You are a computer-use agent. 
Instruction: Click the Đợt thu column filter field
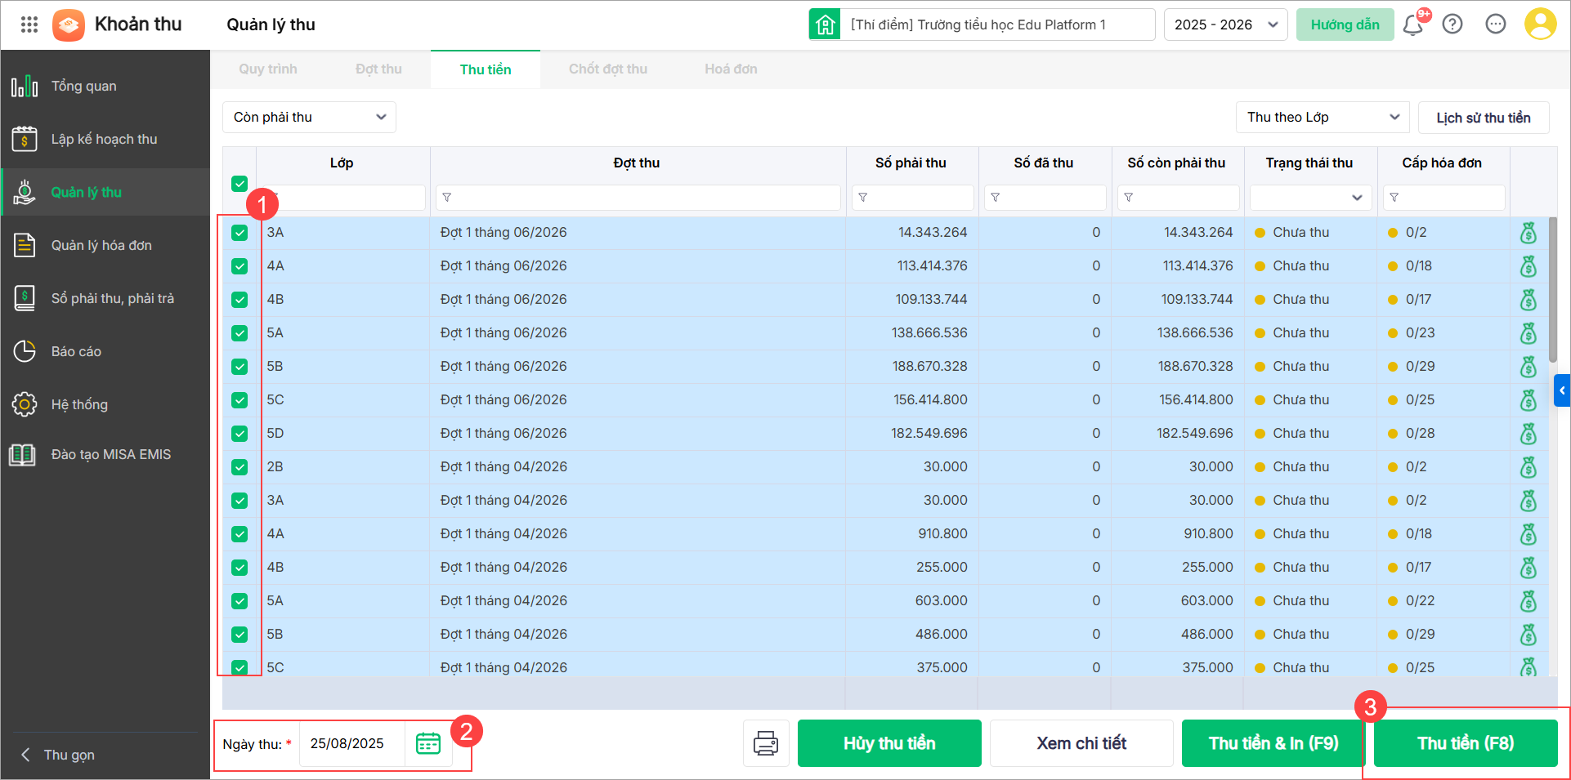tap(638, 198)
